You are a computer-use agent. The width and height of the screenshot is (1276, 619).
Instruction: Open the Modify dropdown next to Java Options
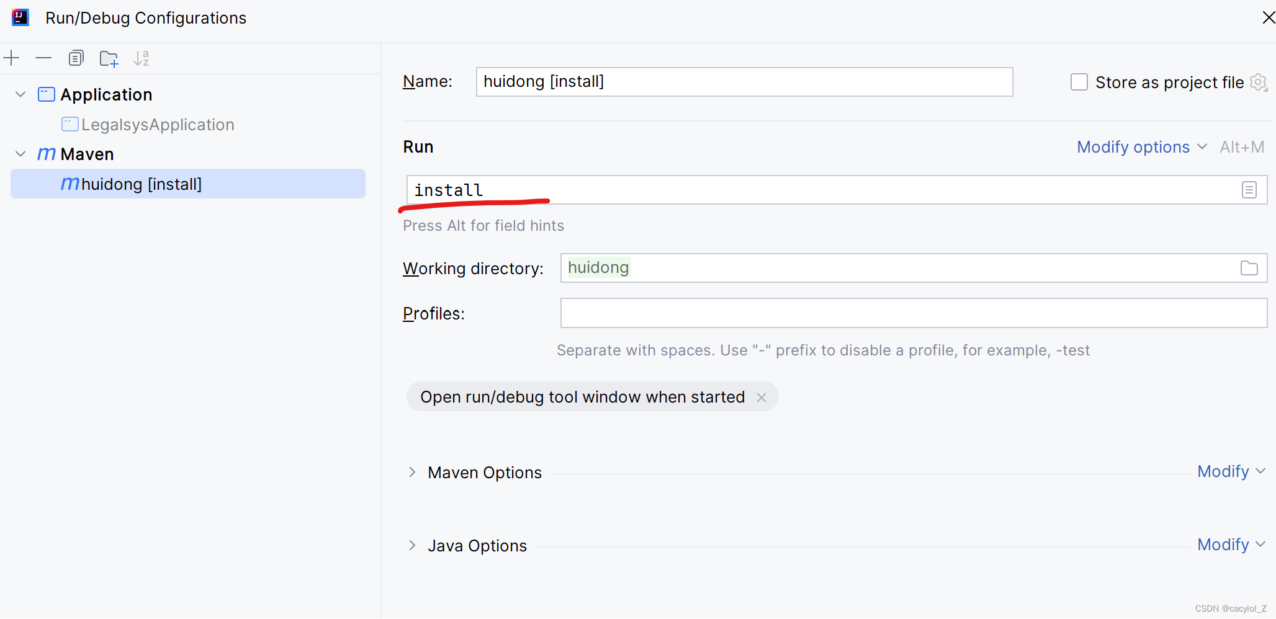click(x=1231, y=544)
